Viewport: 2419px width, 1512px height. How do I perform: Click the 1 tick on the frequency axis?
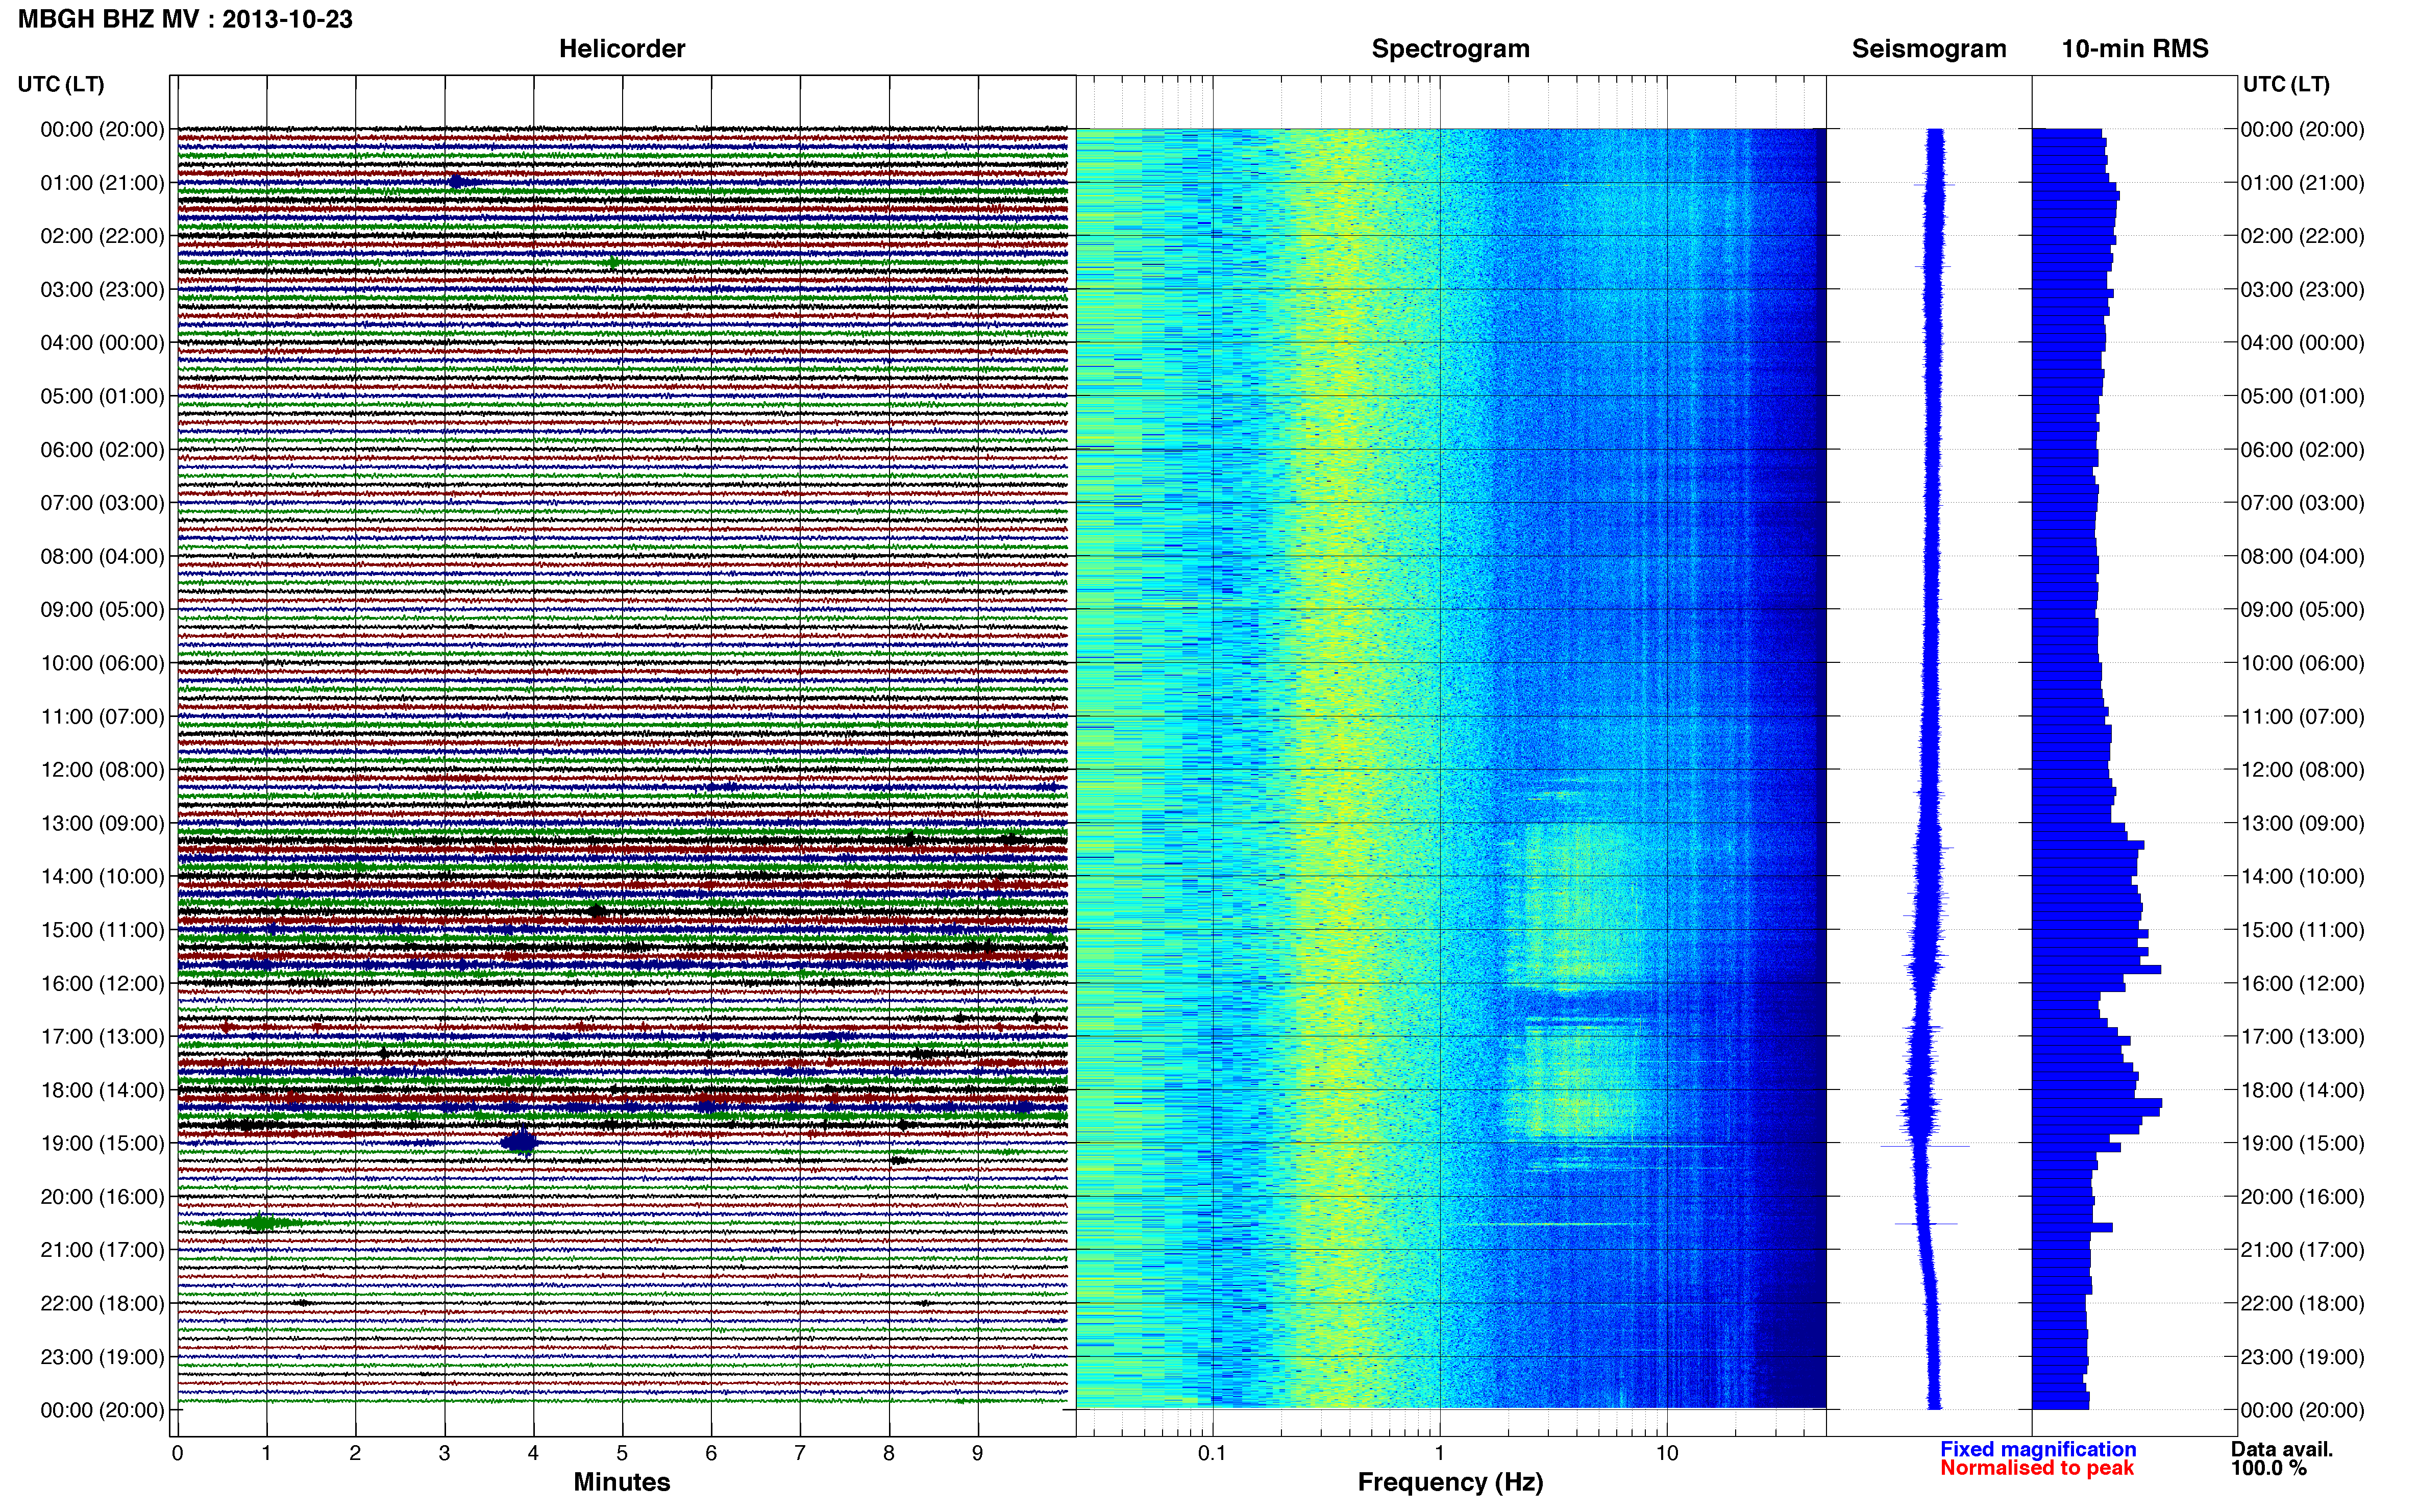1439,1454
